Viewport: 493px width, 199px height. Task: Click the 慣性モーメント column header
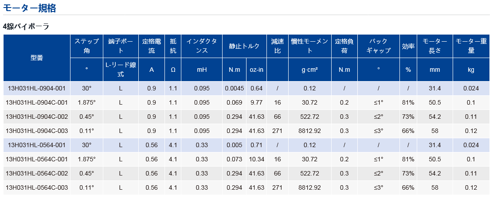click(310, 46)
